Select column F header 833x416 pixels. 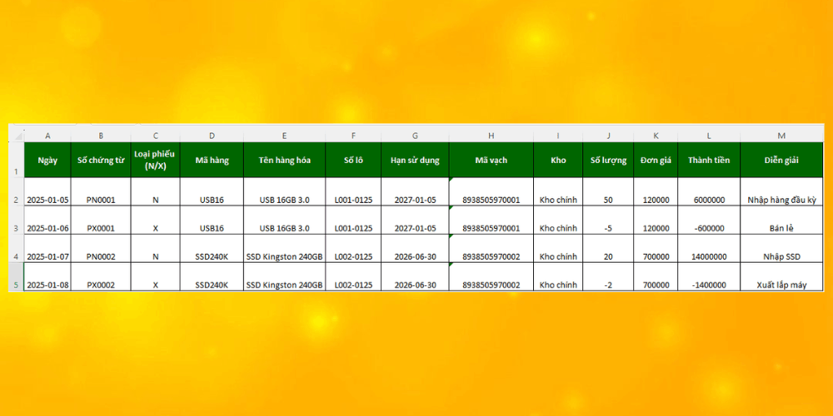click(353, 136)
